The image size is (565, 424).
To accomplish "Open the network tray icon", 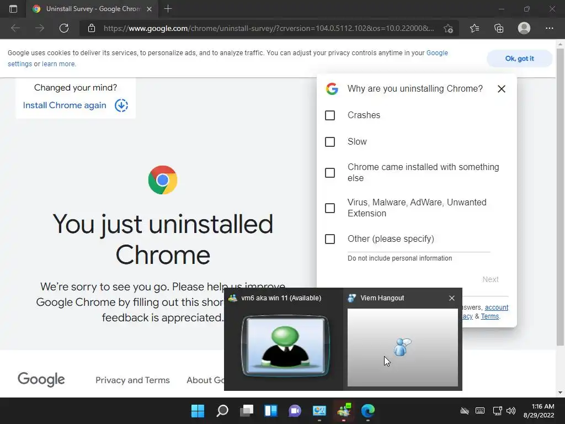I will [x=497, y=411].
